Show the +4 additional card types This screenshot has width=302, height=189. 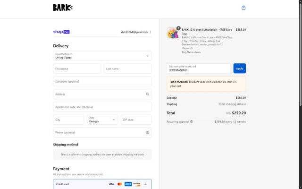(x=145, y=184)
